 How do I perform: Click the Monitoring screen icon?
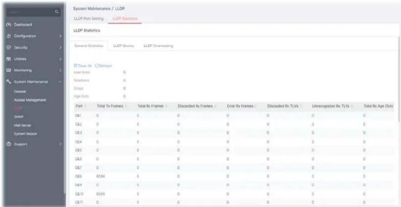tap(8, 70)
